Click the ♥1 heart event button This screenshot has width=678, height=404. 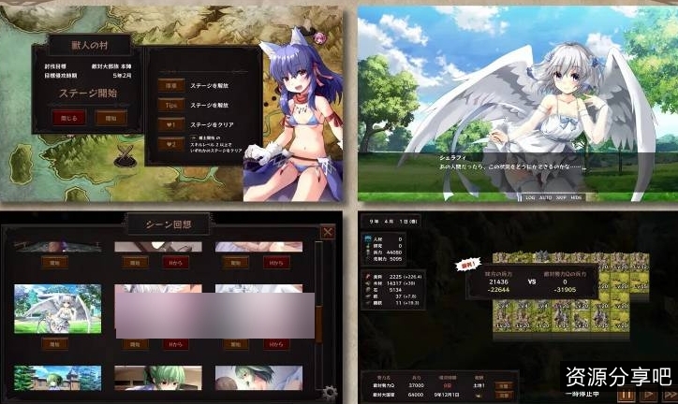pos(171,124)
